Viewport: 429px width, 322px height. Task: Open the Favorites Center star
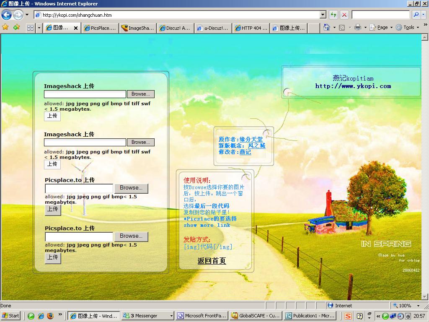pyautogui.click(x=5, y=27)
